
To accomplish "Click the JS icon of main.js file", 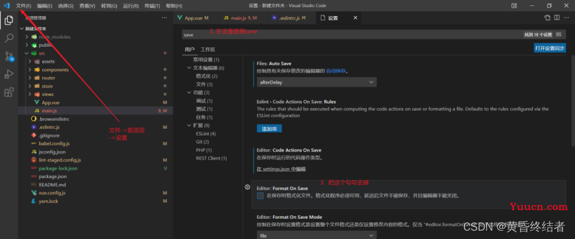I will [x=37, y=110].
